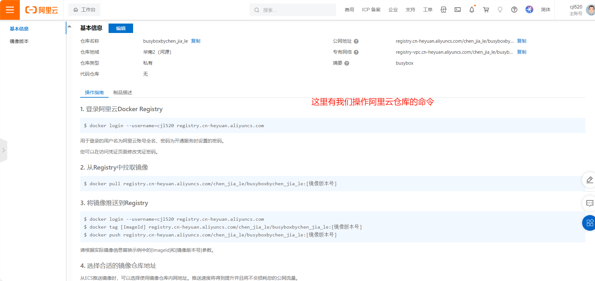Open the 工单 menu
This screenshot has width=595, height=281.
428,10
